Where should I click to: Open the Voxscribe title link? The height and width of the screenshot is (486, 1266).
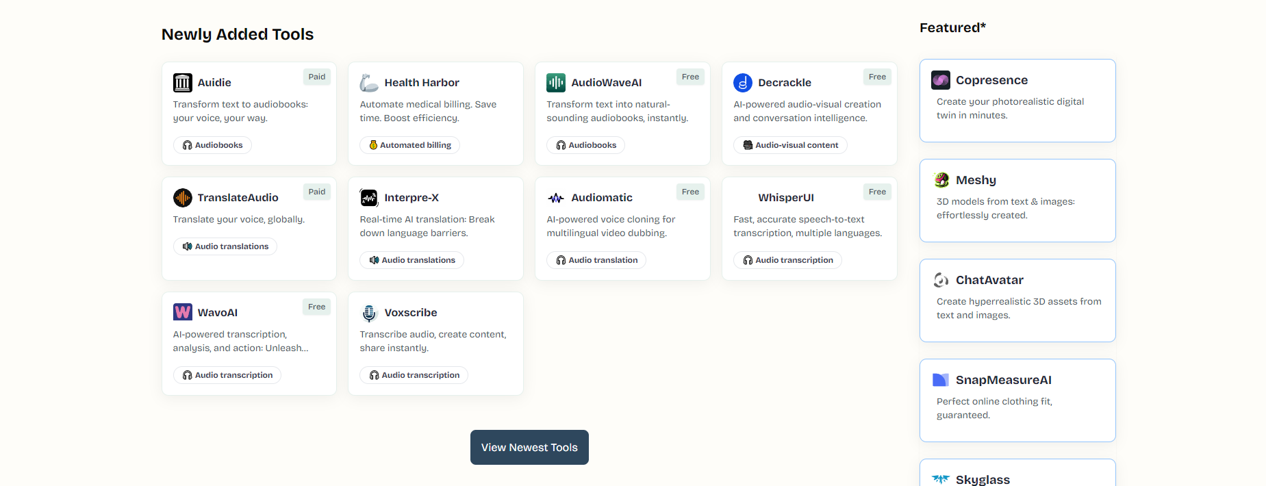[411, 313]
